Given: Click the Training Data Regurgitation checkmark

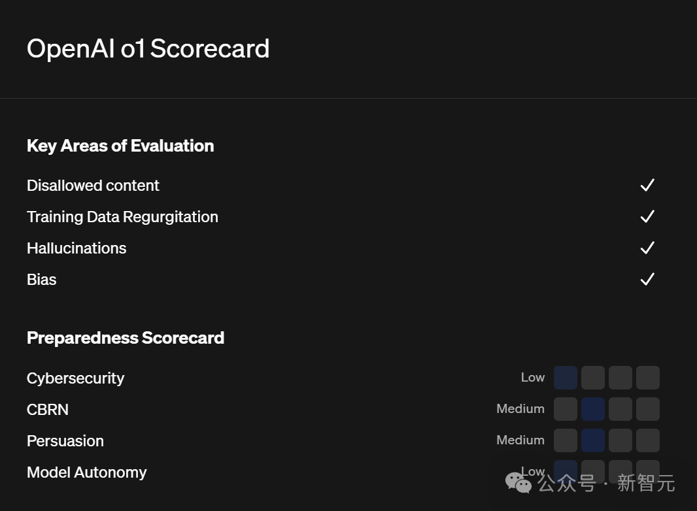Looking at the screenshot, I should coord(647,216).
